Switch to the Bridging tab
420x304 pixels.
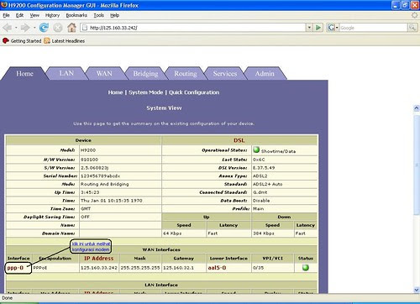145,73
